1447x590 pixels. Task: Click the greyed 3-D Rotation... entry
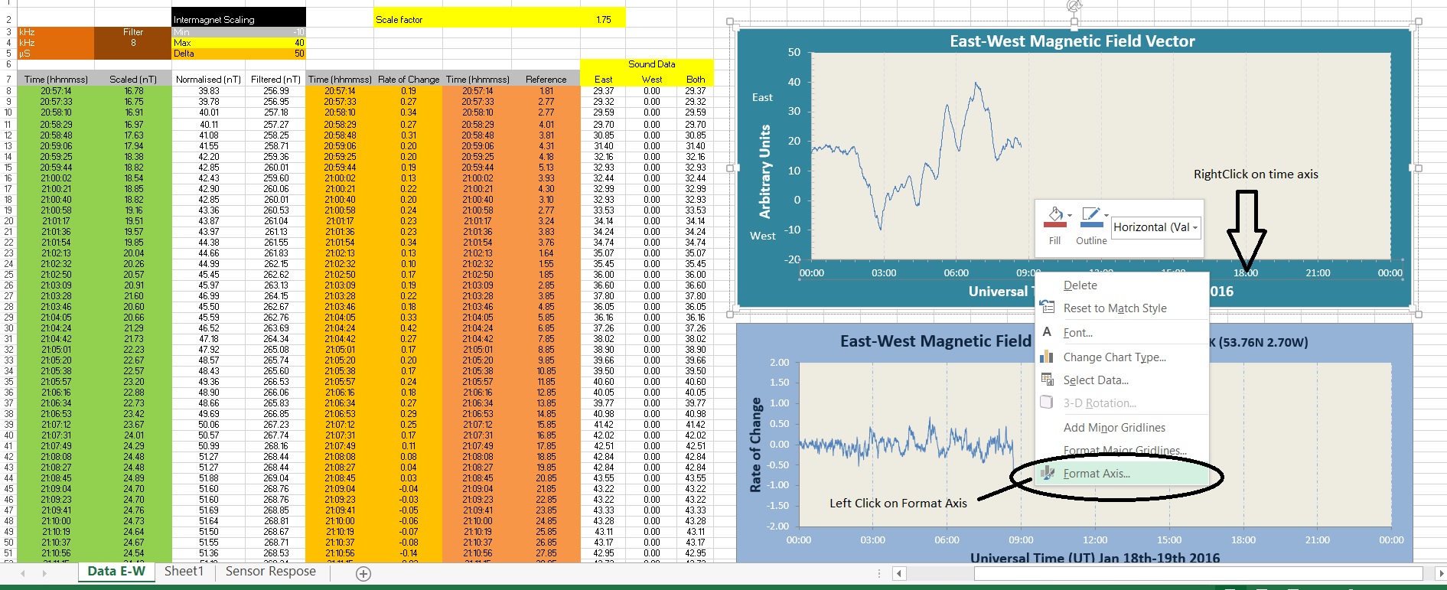[x=1100, y=403]
